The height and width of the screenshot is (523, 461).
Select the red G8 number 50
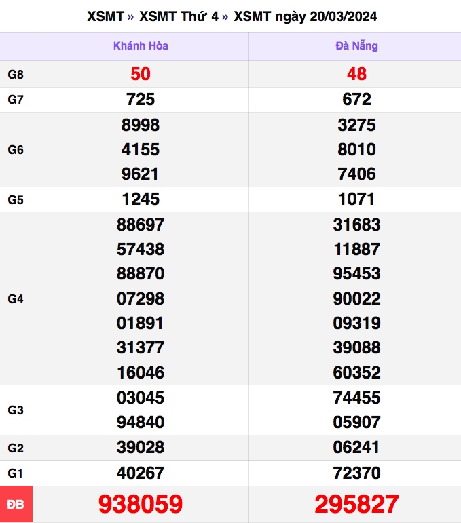[141, 74]
